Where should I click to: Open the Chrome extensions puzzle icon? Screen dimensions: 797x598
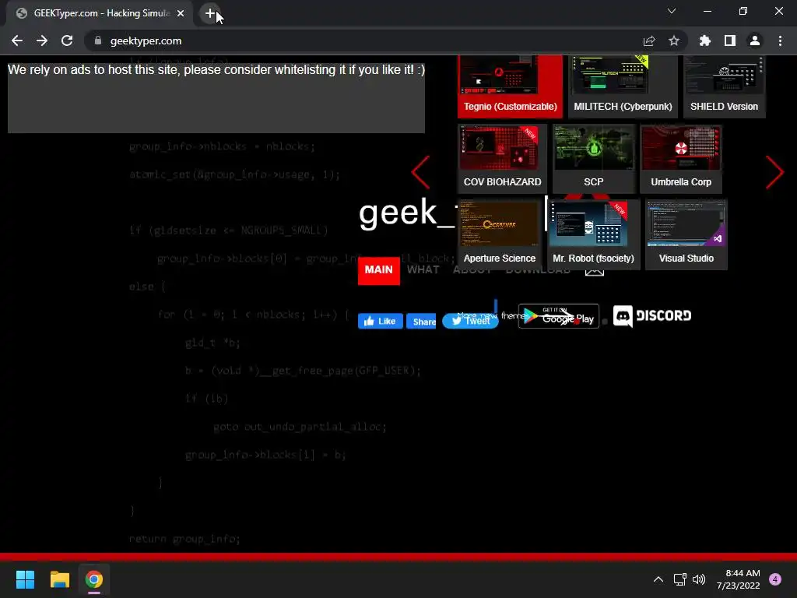pos(705,40)
